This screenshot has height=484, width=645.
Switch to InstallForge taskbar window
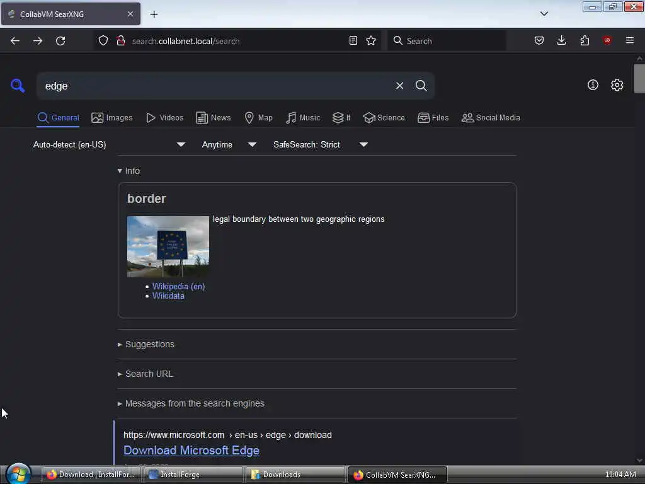coord(193,475)
